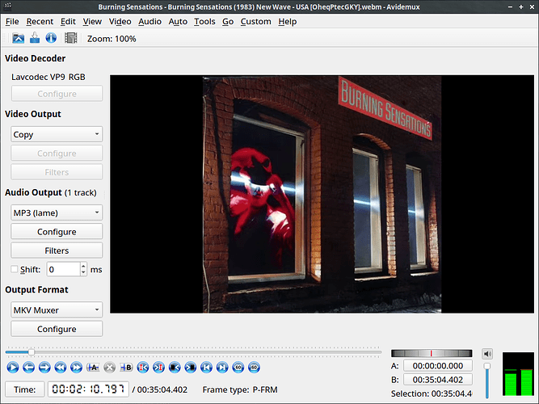Open the View menu
The height and width of the screenshot is (404, 539).
click(92, 21)
